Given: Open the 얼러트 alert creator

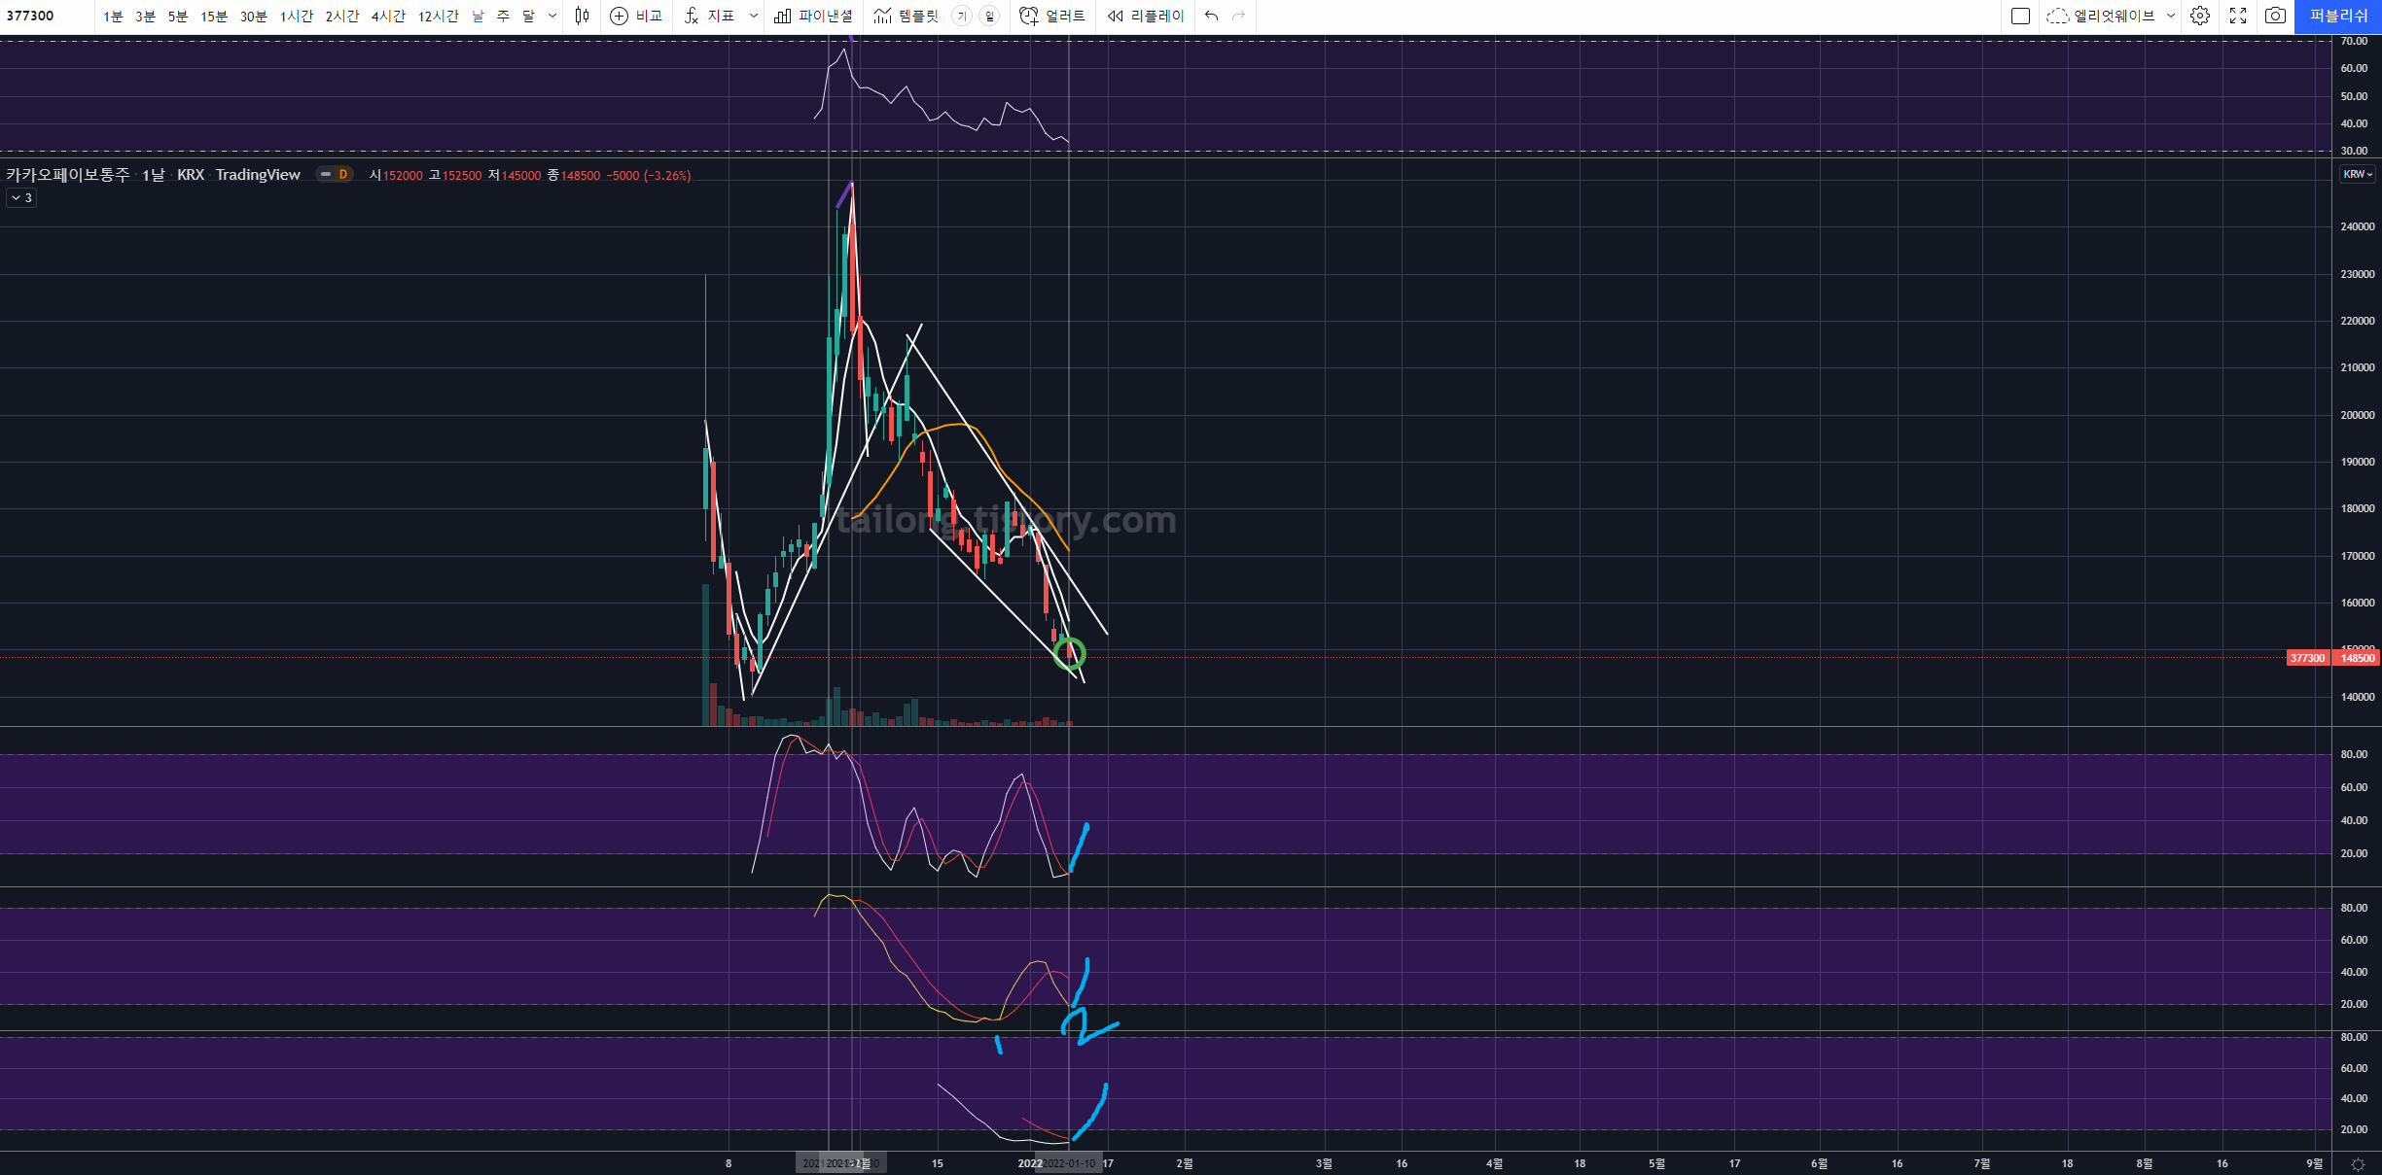Looking at the screenshot, I should coord(1052,16).
